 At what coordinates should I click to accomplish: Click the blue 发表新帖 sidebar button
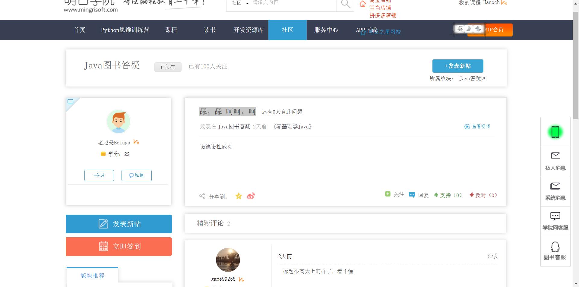coord(119,224)
